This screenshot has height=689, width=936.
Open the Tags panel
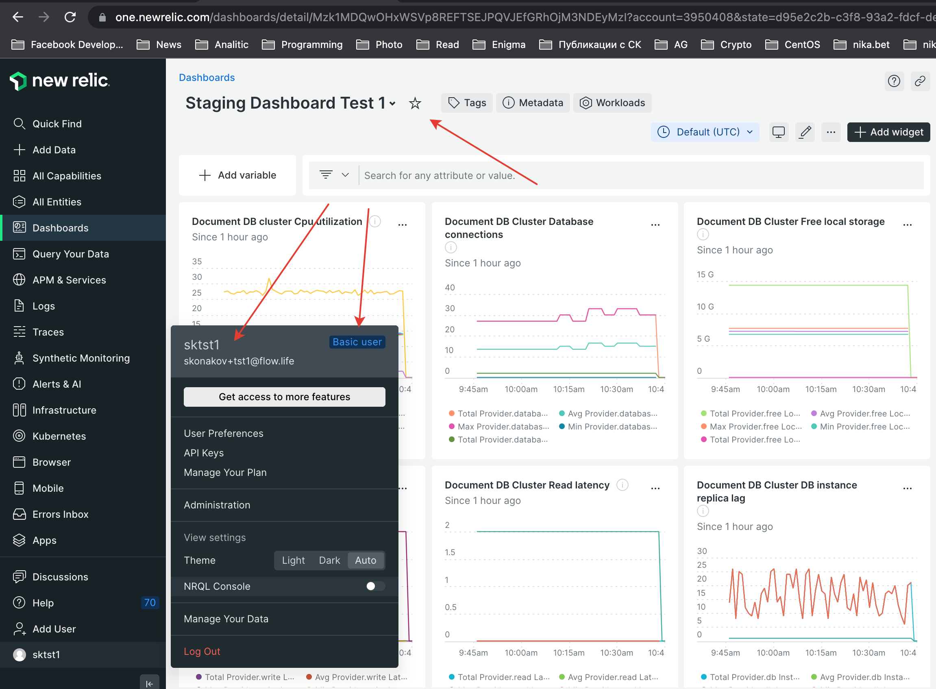tap(467, 103)
